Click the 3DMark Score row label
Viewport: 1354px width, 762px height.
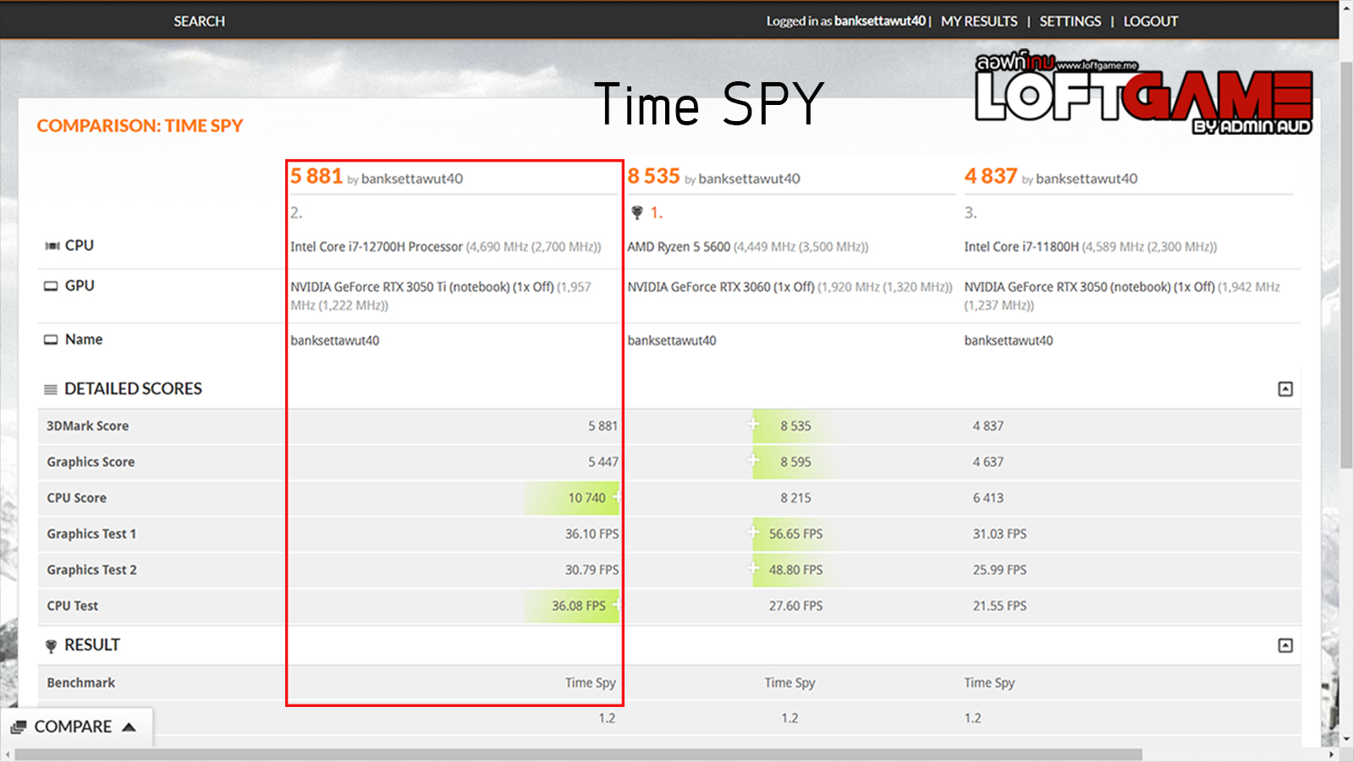88,426
